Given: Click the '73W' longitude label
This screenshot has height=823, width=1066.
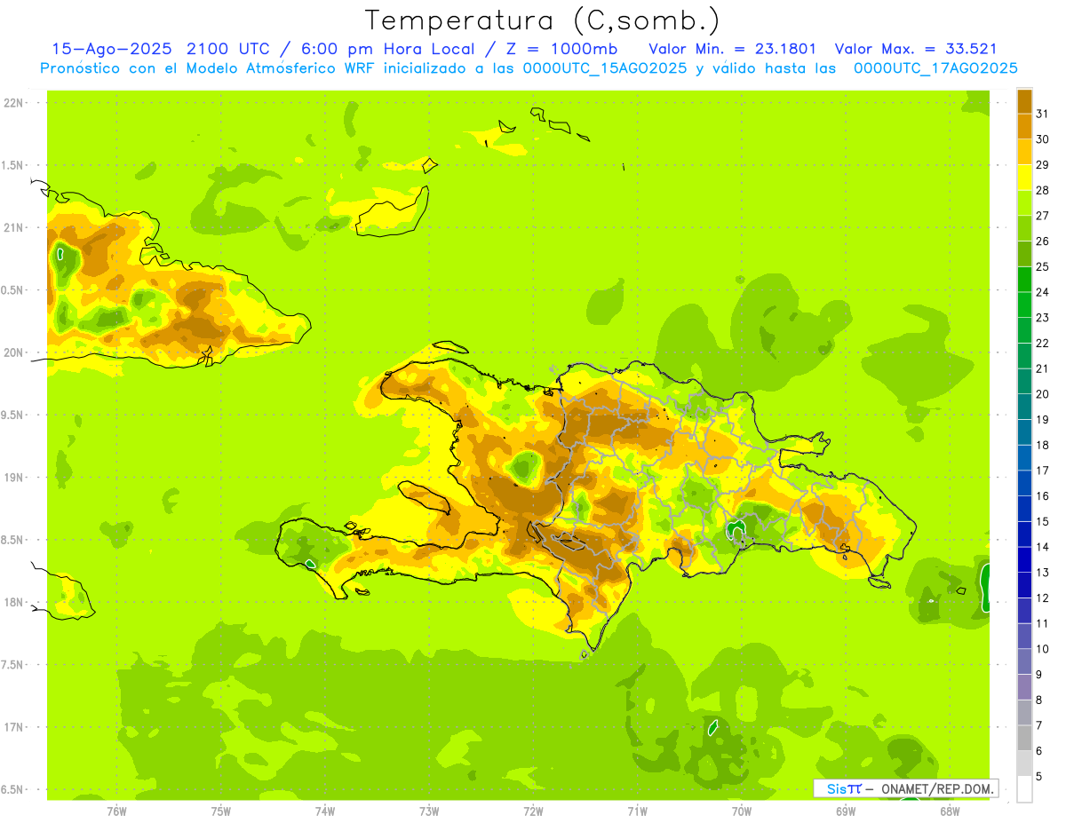Looking at the screenshot, I should (x=429, y=811).
